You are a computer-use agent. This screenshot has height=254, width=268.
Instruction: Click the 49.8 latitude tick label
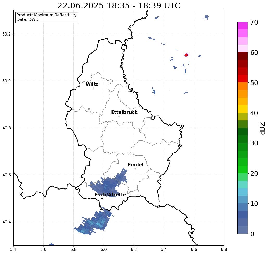click(7, 128)
